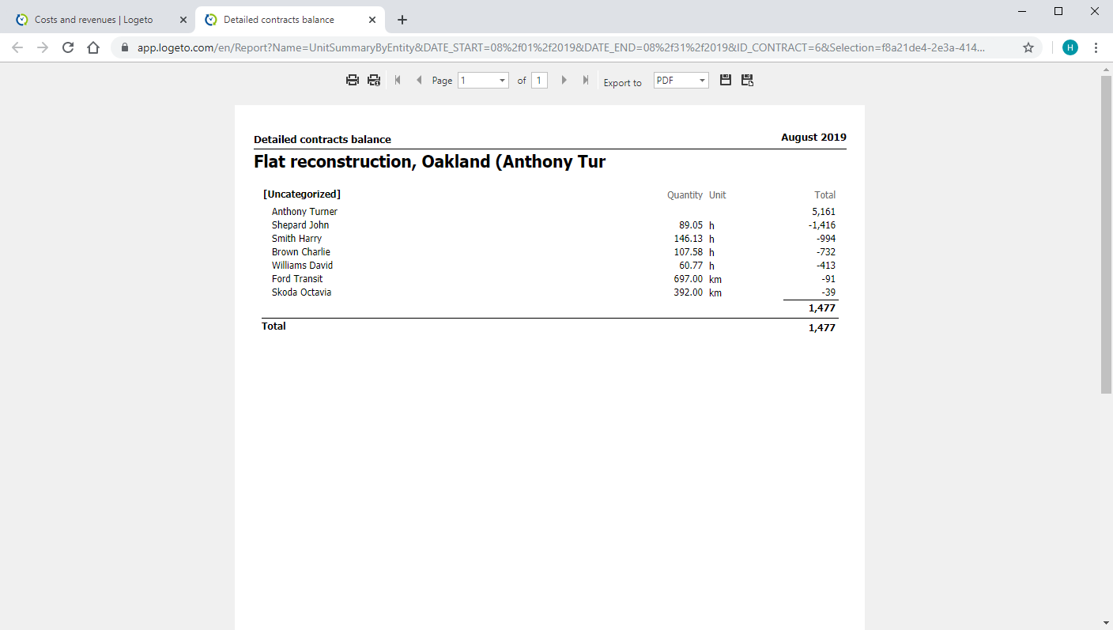1113x630 pixels.
Task: Click the Total column header
Action: coord(825,195)
